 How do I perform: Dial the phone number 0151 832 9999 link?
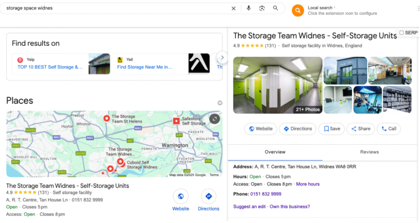(x=266, y=194)
